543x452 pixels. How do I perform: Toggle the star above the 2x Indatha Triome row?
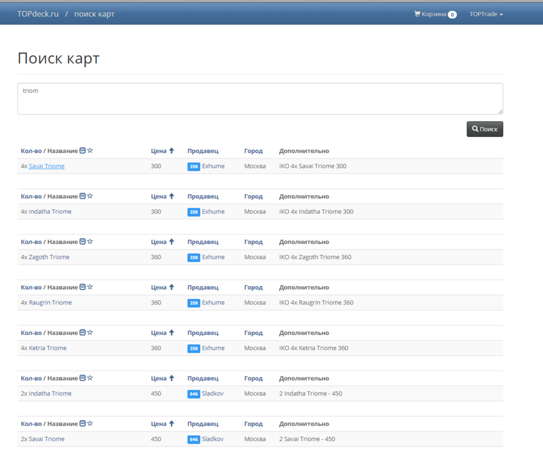90,378
